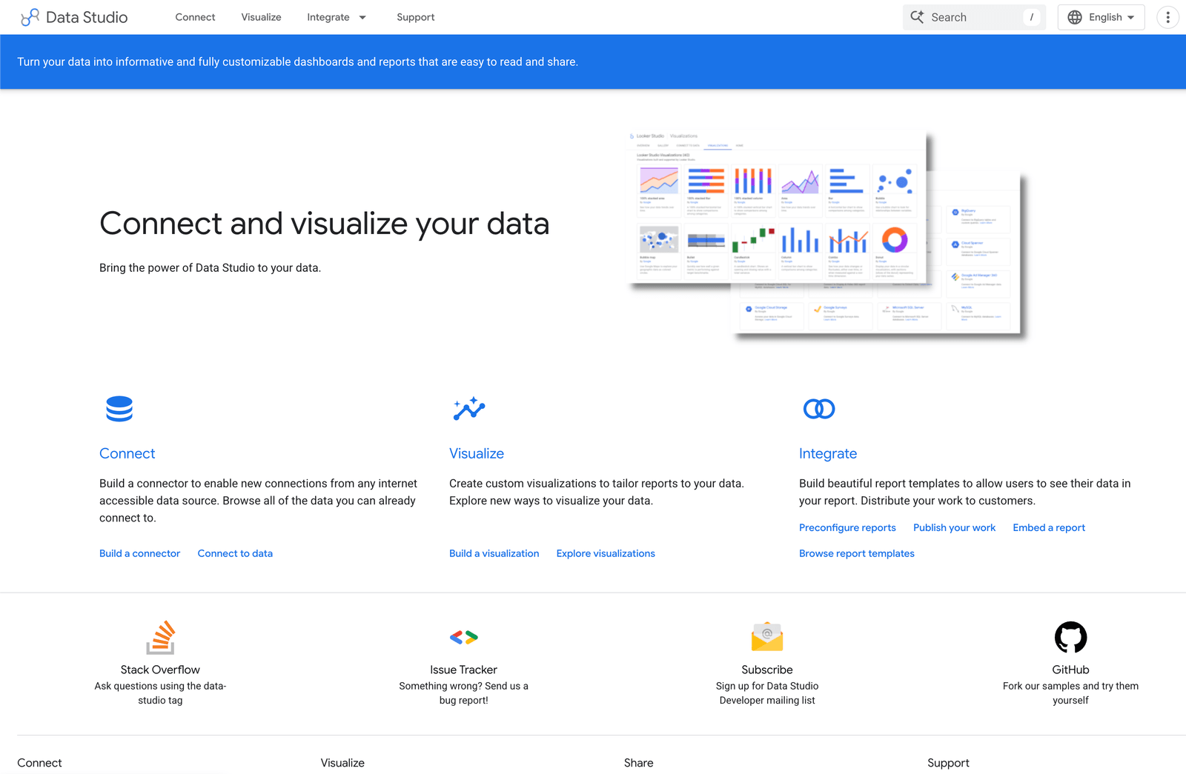Click the sparkle chart Visualize icon
Screen dimensions: 1186x774
pyautogui.click(x=469, y=409)
